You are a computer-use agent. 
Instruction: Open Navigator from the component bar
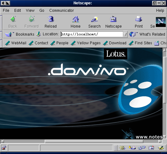122,148
